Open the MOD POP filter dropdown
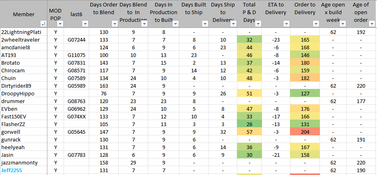Screen dimensions: 377x175 coord(59,24)
